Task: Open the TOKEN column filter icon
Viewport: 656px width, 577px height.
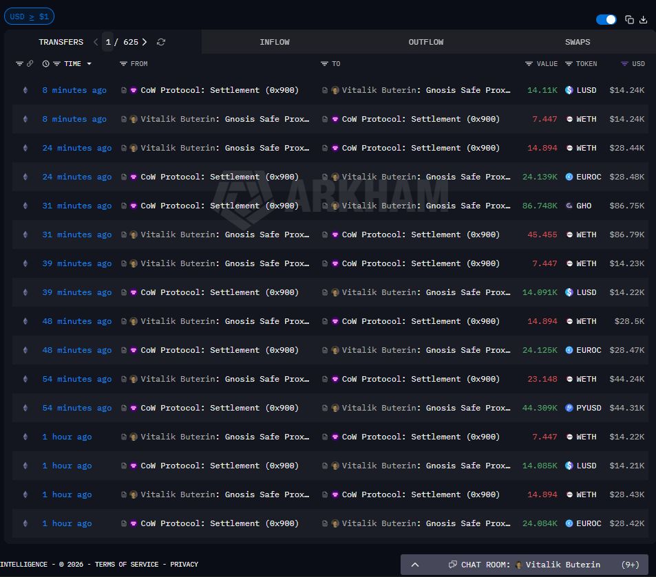Action: [569, 64]
